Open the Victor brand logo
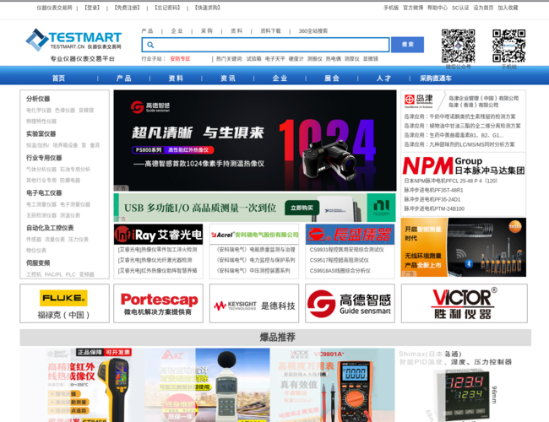549x422 pixels. [464, 303]
